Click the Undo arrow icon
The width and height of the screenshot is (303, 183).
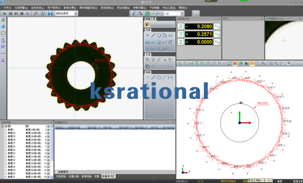[135, 14]
